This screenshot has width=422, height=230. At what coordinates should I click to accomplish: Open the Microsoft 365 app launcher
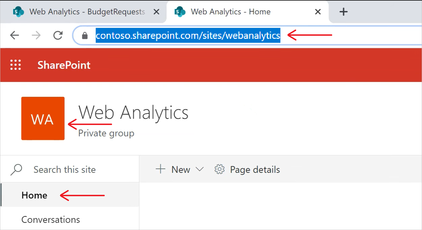pyautogui.click(x=15, y=65)
